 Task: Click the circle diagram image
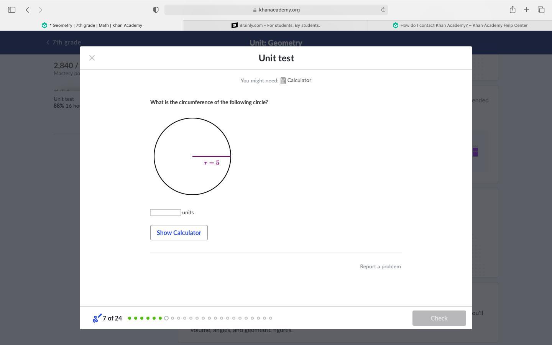tap(192, 156)
